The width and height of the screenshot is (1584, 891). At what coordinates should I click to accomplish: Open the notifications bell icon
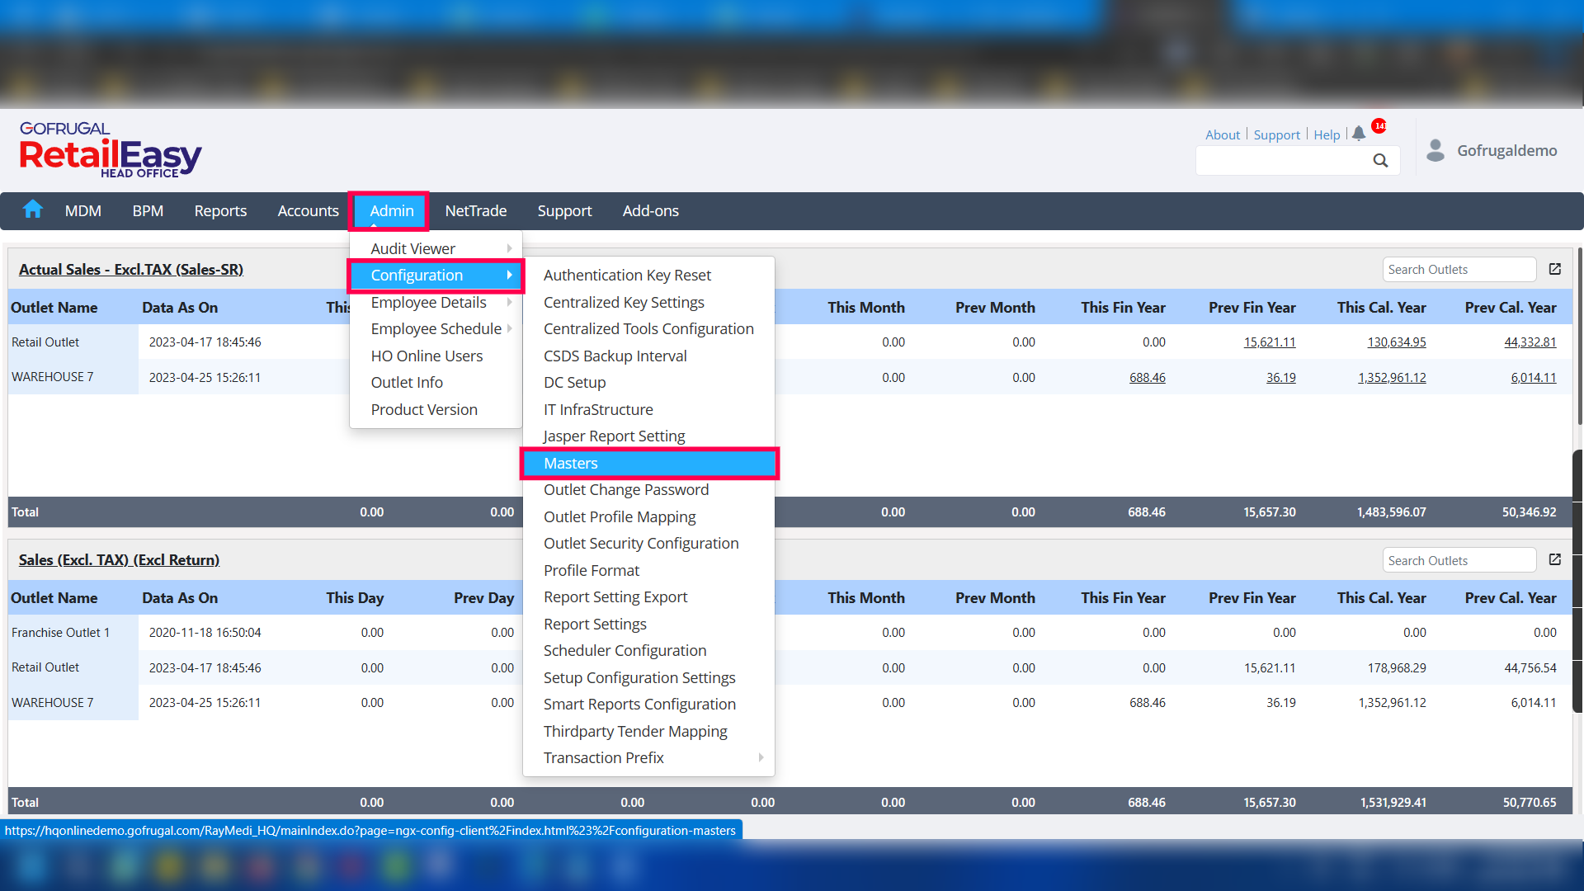(1359, 134)
